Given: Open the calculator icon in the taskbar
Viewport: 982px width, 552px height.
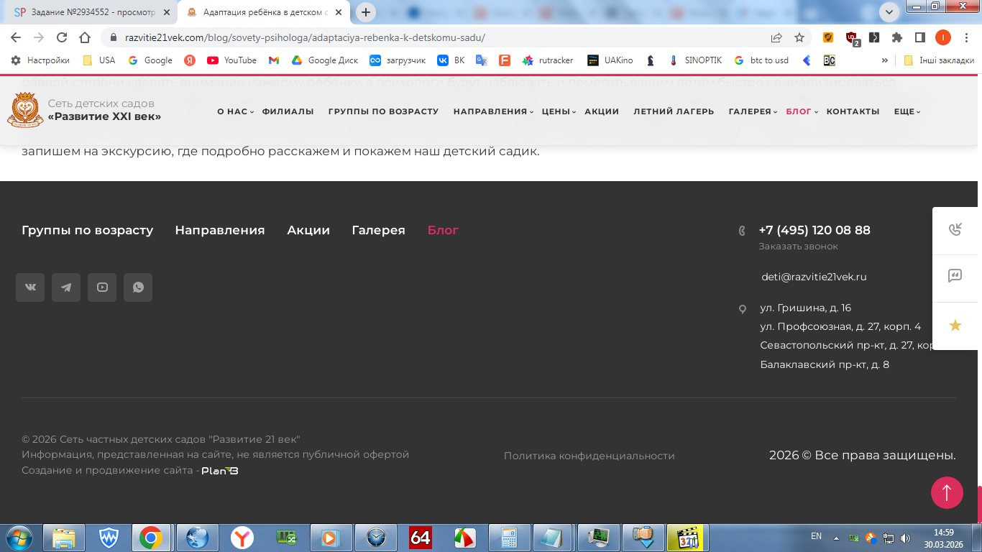Looking at the screenshot, I should click(510, 538).
